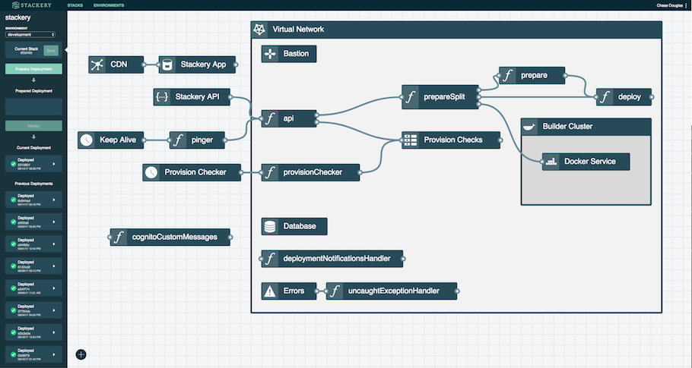This screenshot has height=368, width=692.
Task: Select the Errors warning triangle icon
Action: [x=270, y=291]
